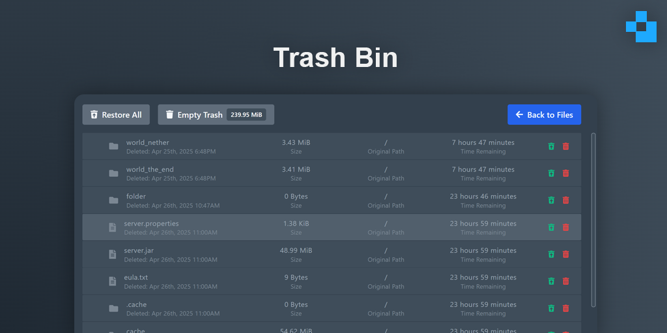This screenshot has height=333, width=667.
Task: Delete server.jar permanently
Action: click(x=566, y=254)
